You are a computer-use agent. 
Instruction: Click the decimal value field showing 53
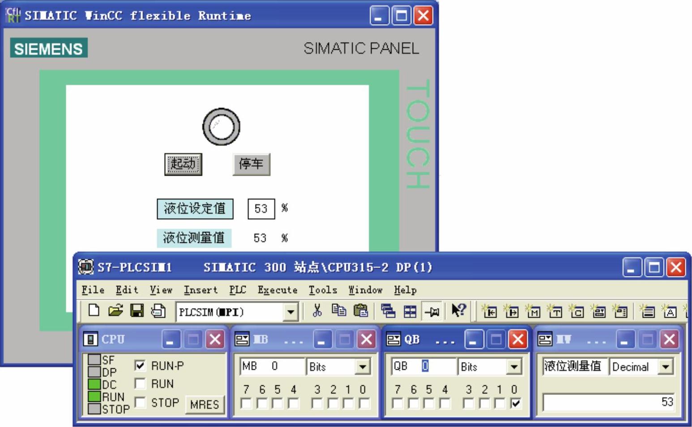[608, 402]
